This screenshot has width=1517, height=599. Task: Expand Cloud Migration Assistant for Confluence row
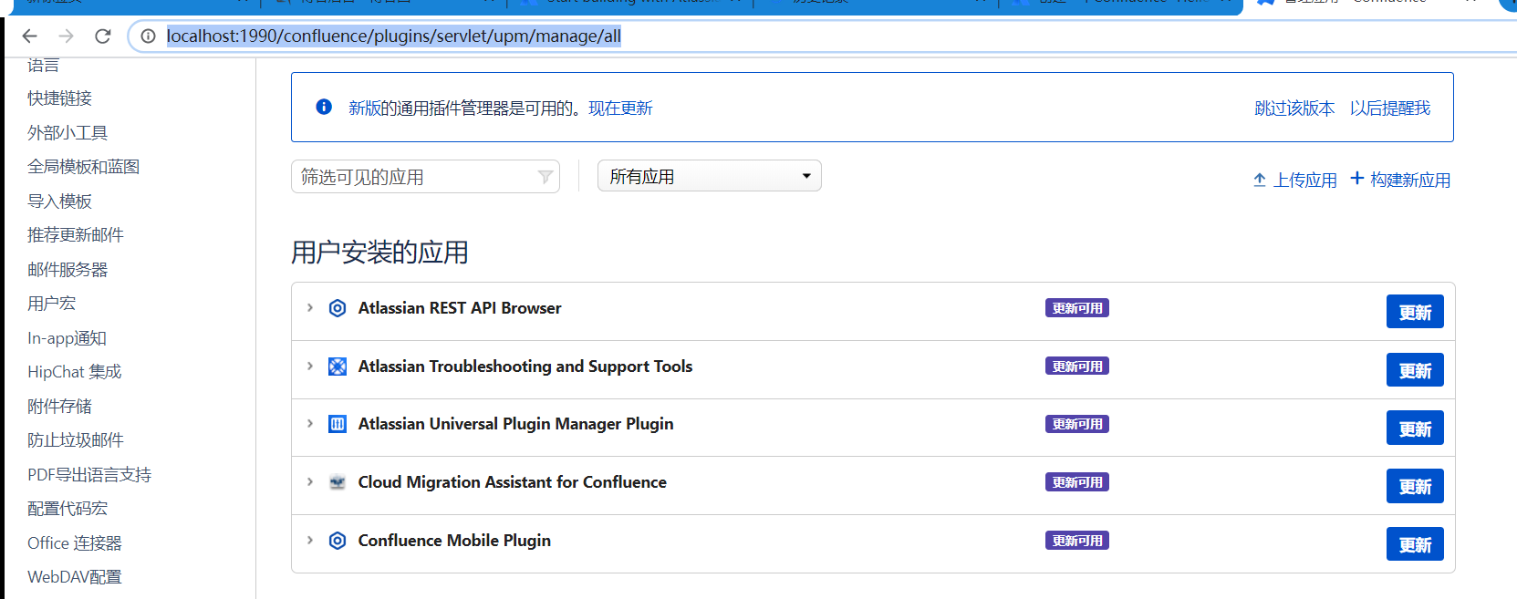[310, 482]
